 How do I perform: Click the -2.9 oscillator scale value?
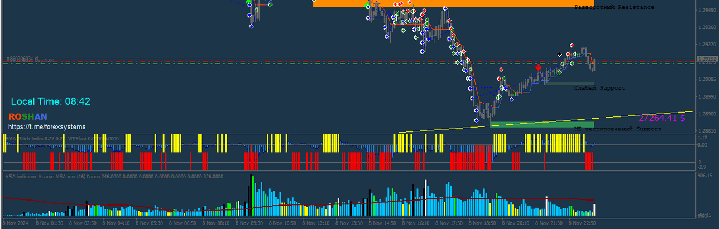(702, 167)
